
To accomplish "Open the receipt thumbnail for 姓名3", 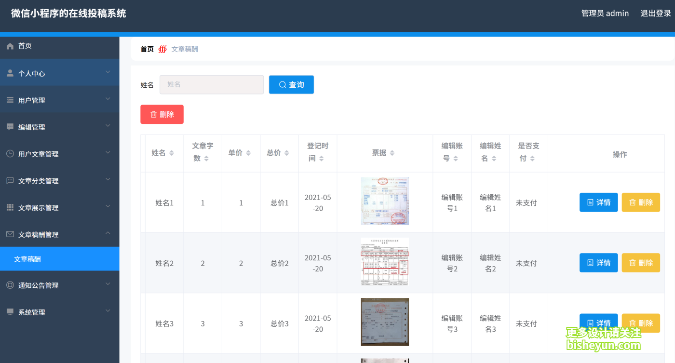I will click(x=385, y=322).
